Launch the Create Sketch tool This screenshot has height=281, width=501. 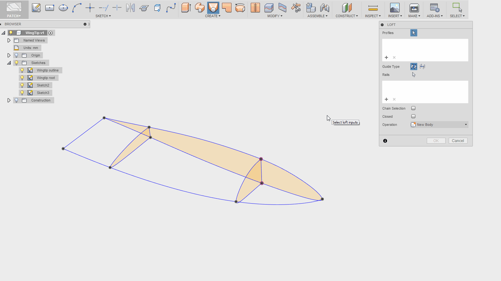(x=36, y=7)
